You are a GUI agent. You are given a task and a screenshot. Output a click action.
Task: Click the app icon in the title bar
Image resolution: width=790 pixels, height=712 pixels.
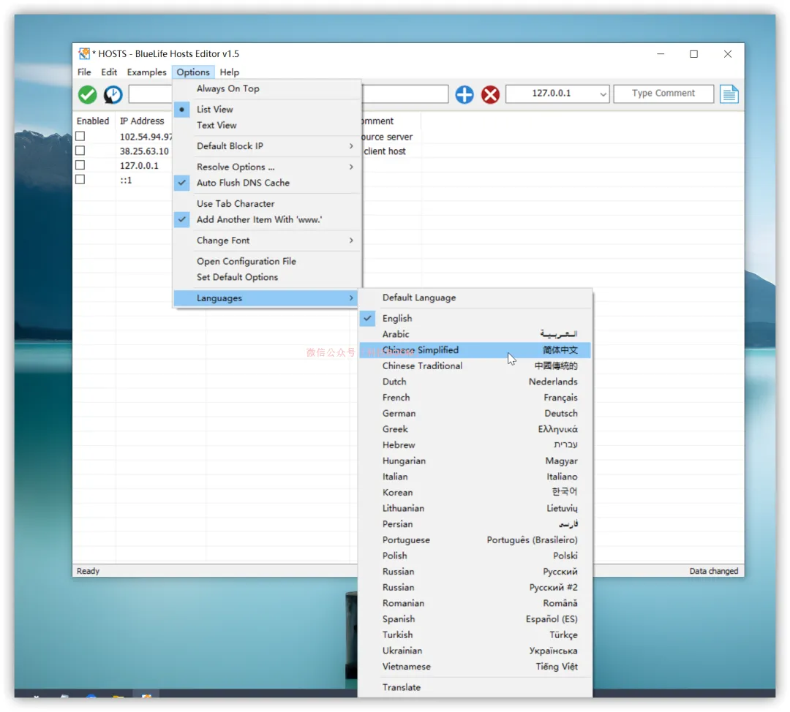83,53
